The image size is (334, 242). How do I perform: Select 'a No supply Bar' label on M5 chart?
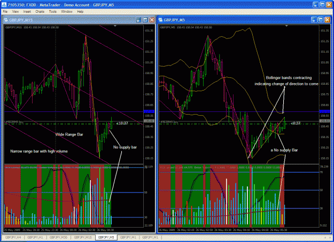(x=284, y=150)
